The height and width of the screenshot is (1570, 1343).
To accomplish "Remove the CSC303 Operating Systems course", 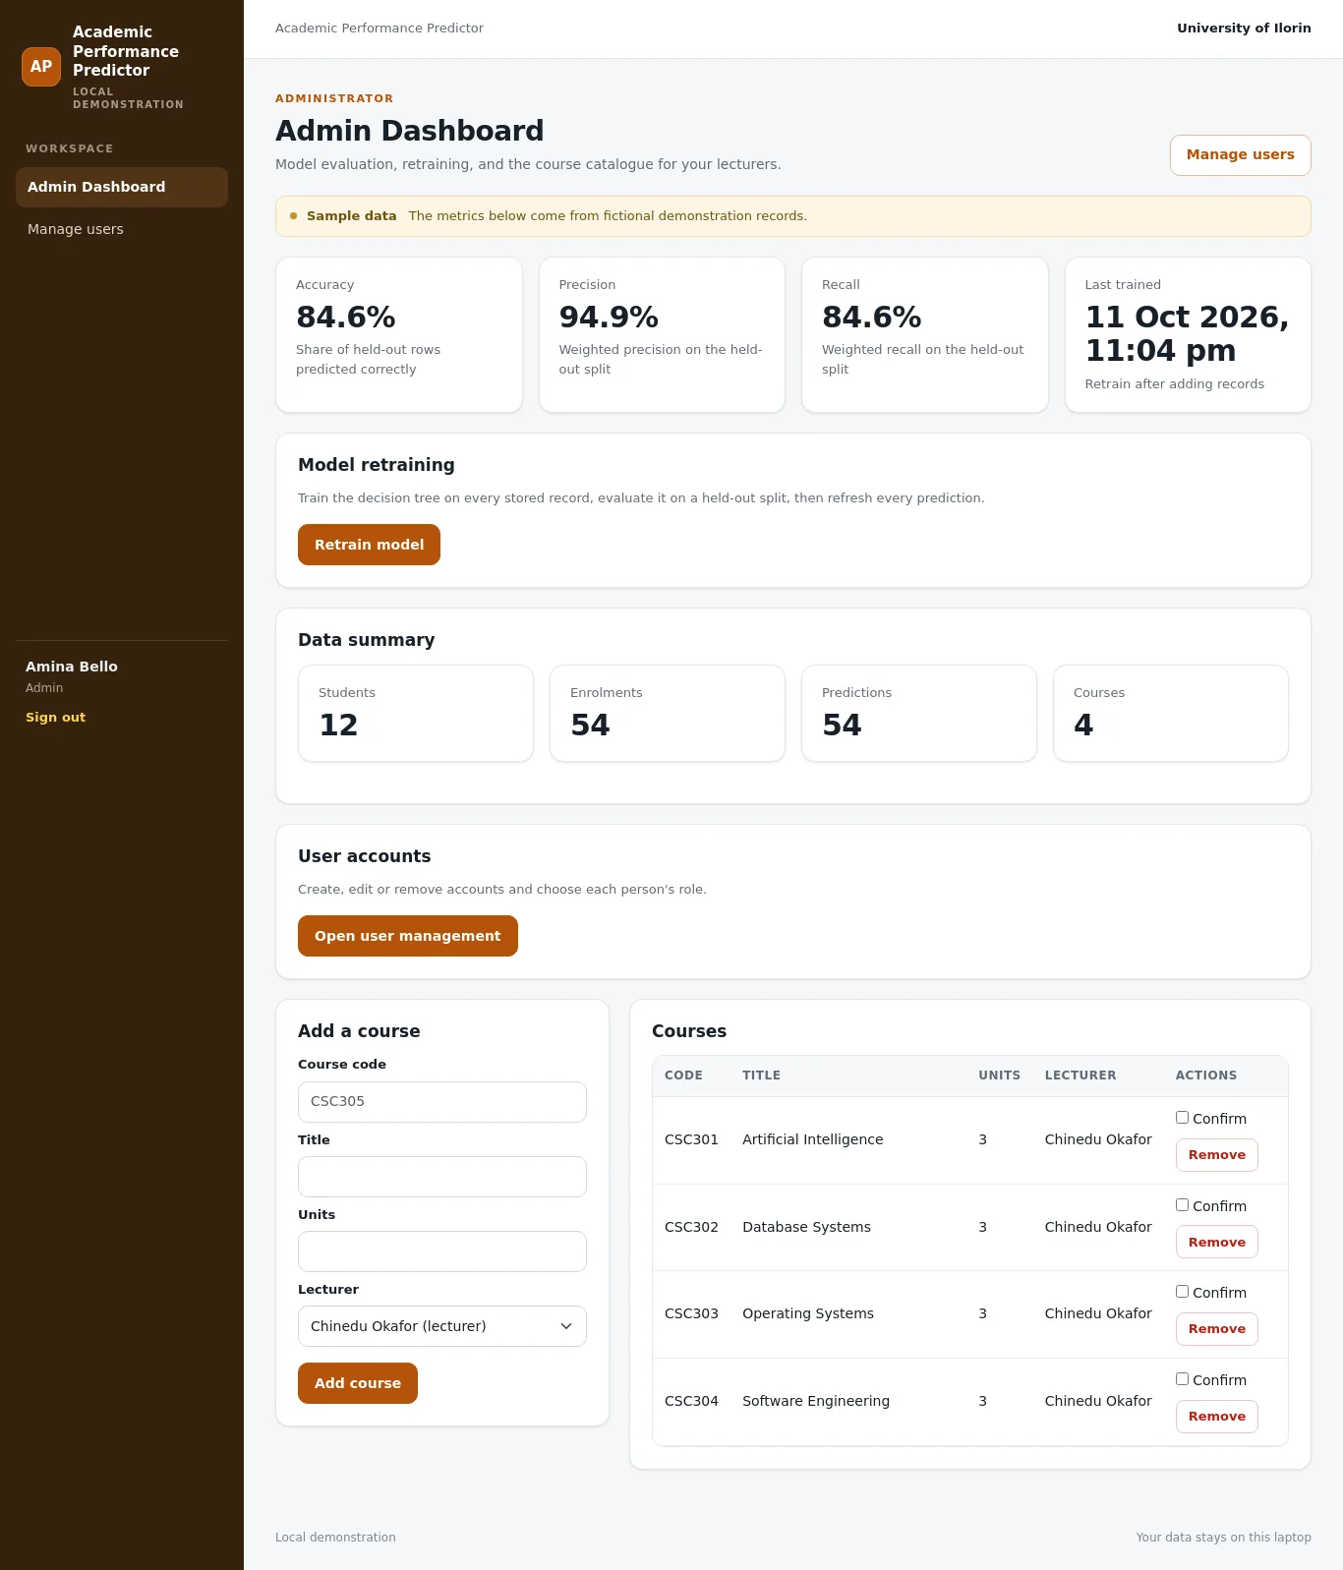I will coord(1217,1329).
